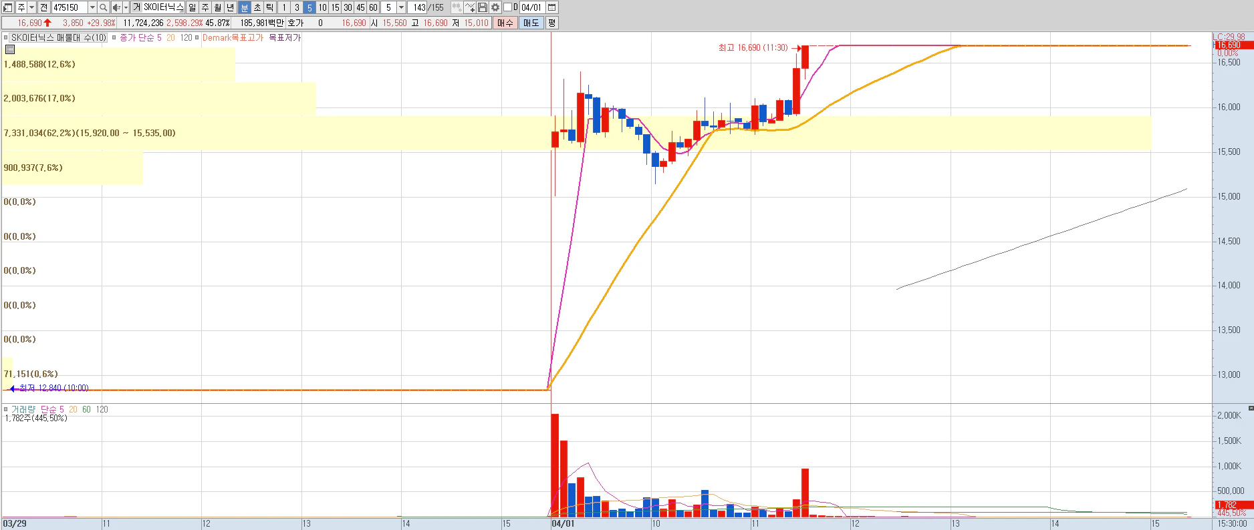Viewport: 1254px width, 530px height.
Task: Click Demark목표고가 legend text
Action: [233, 38]
